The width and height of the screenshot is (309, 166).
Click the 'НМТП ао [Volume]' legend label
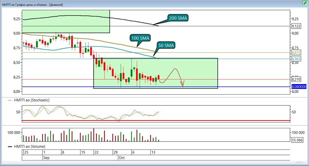pos(30,147)
